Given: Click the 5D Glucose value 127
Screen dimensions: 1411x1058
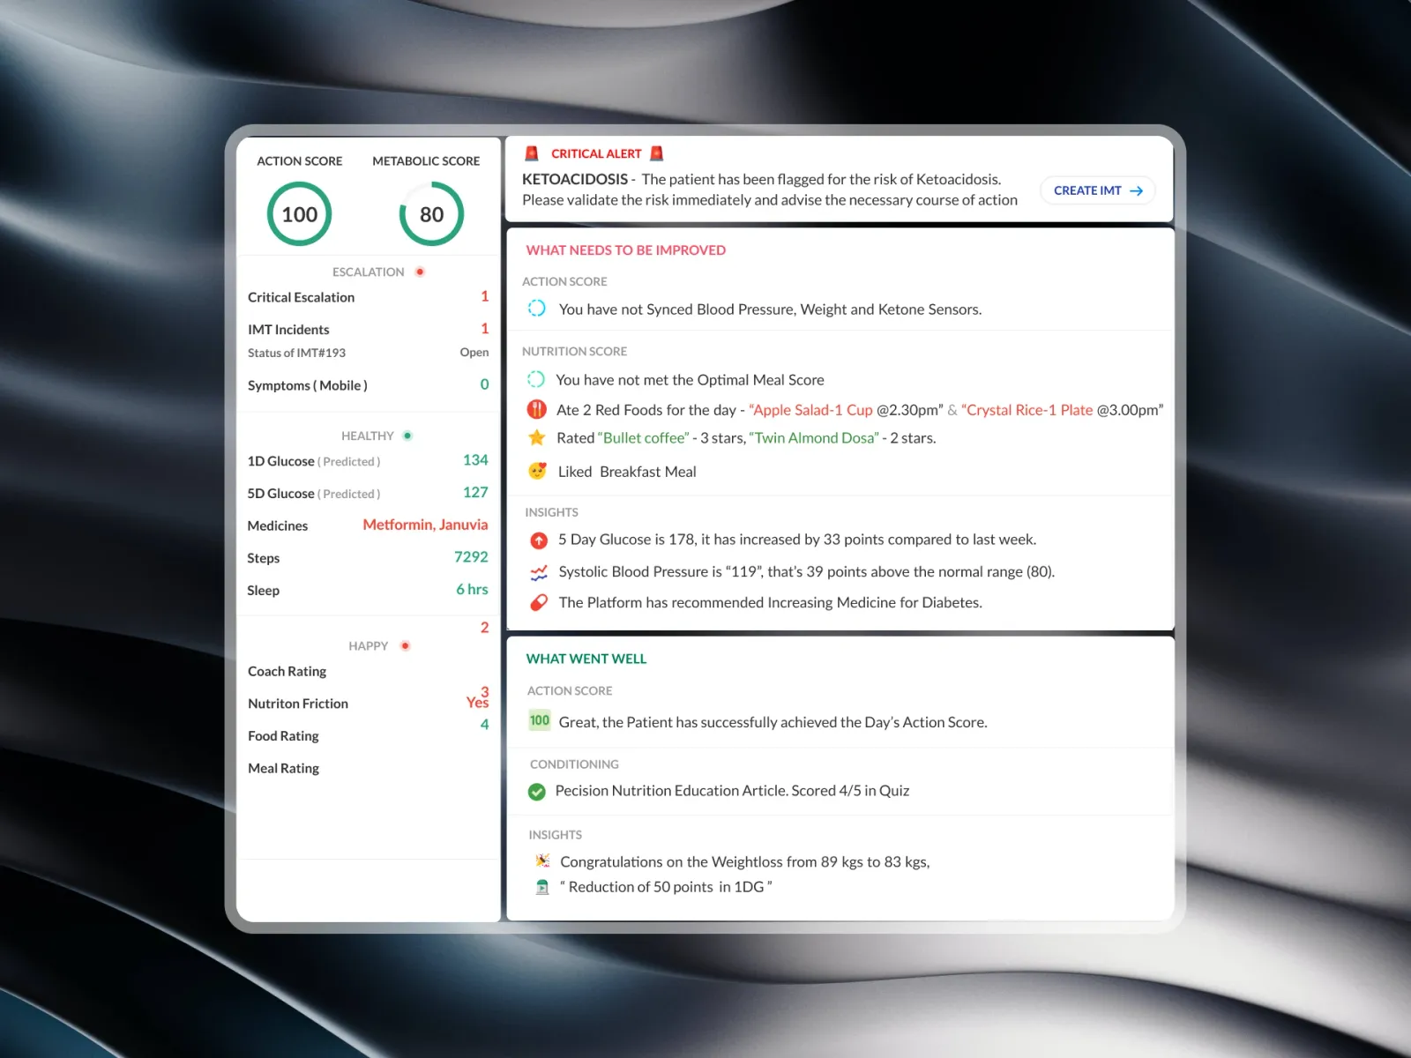Looking at the screenshot, I should click(x=475, y=493).
